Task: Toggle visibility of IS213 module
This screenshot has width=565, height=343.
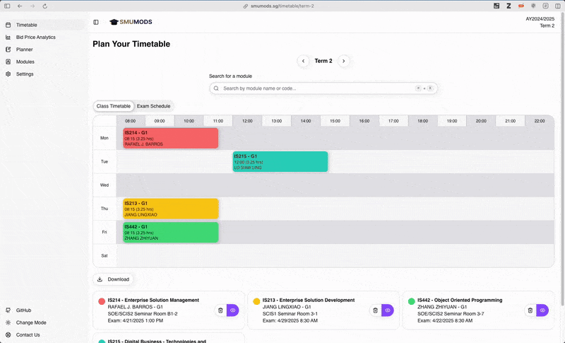Action: point(387,310)
